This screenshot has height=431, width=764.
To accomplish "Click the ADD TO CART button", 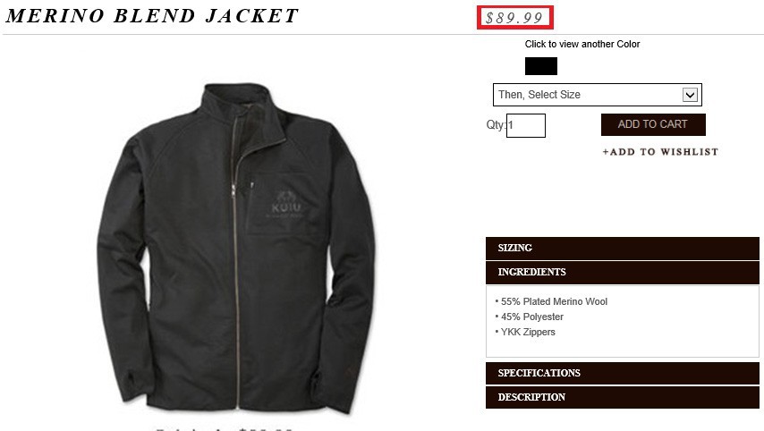I will click(x=653, y=124).
